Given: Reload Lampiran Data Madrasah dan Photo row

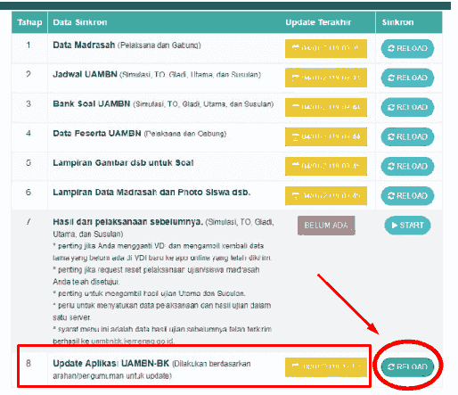Looking at the screenshot, I should click(407, 195).
